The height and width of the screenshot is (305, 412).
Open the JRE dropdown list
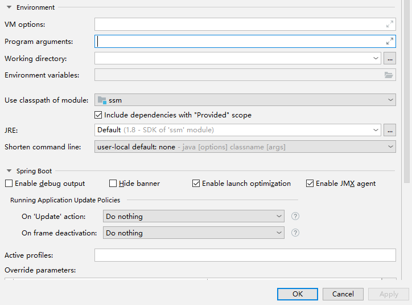pyautogui.click(x=376, y=130)
